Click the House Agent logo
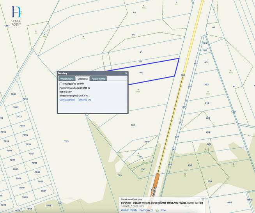255x213 pixels. 16,16
